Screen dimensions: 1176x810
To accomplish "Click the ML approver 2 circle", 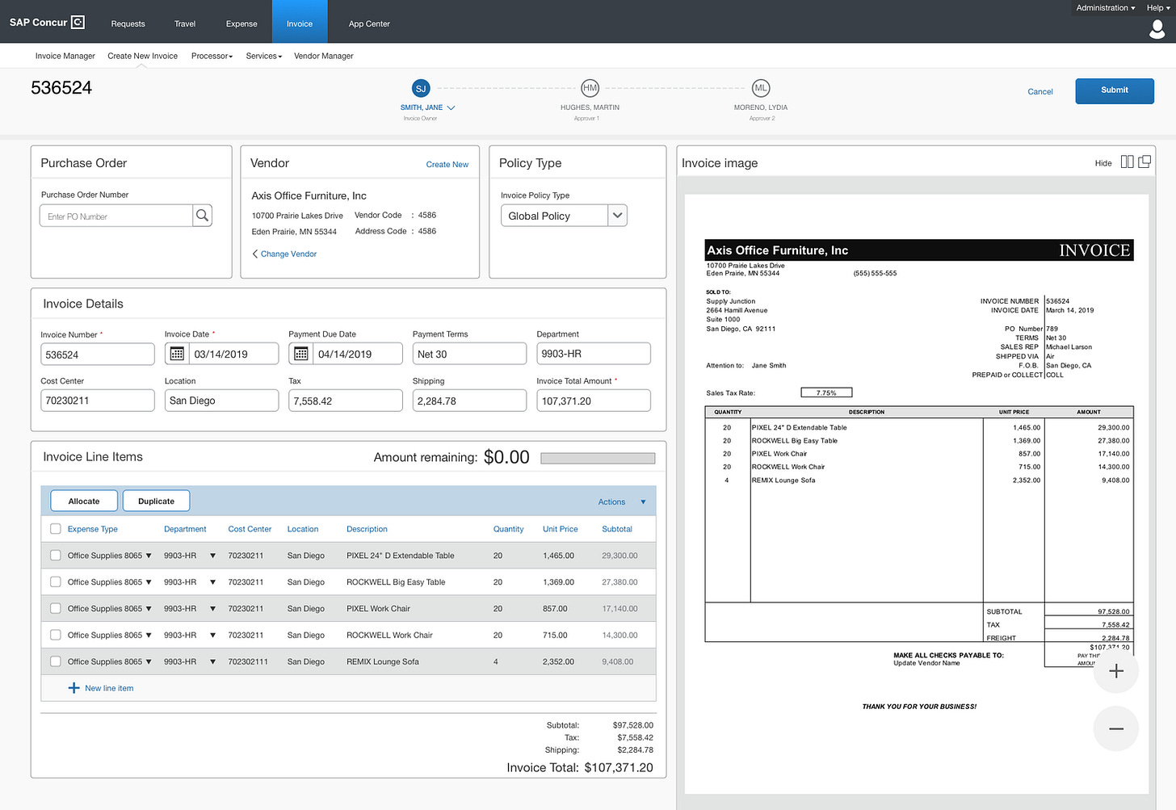I will click(761, 88).
